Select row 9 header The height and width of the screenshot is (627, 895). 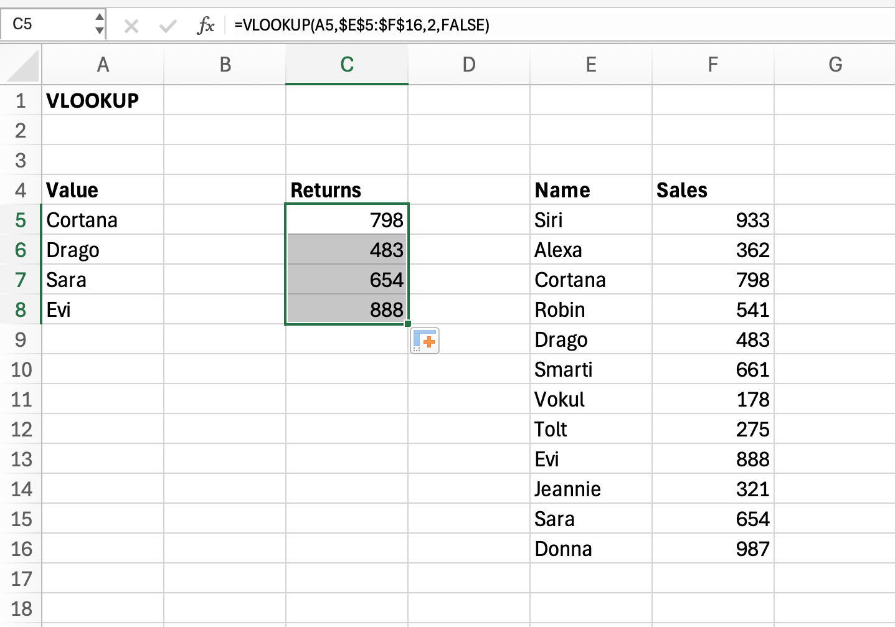tap(21, 339)
